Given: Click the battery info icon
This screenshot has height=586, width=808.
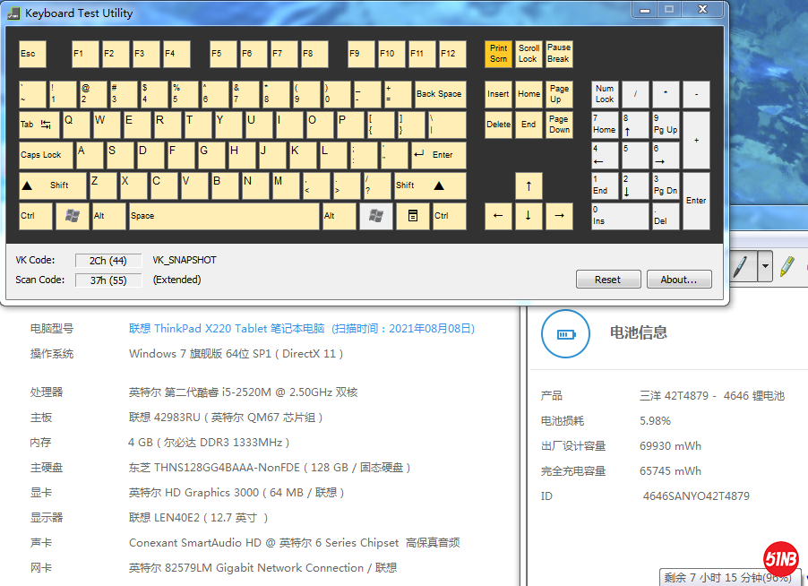Looking at the screenshot, I should click(x=566, y=333).
